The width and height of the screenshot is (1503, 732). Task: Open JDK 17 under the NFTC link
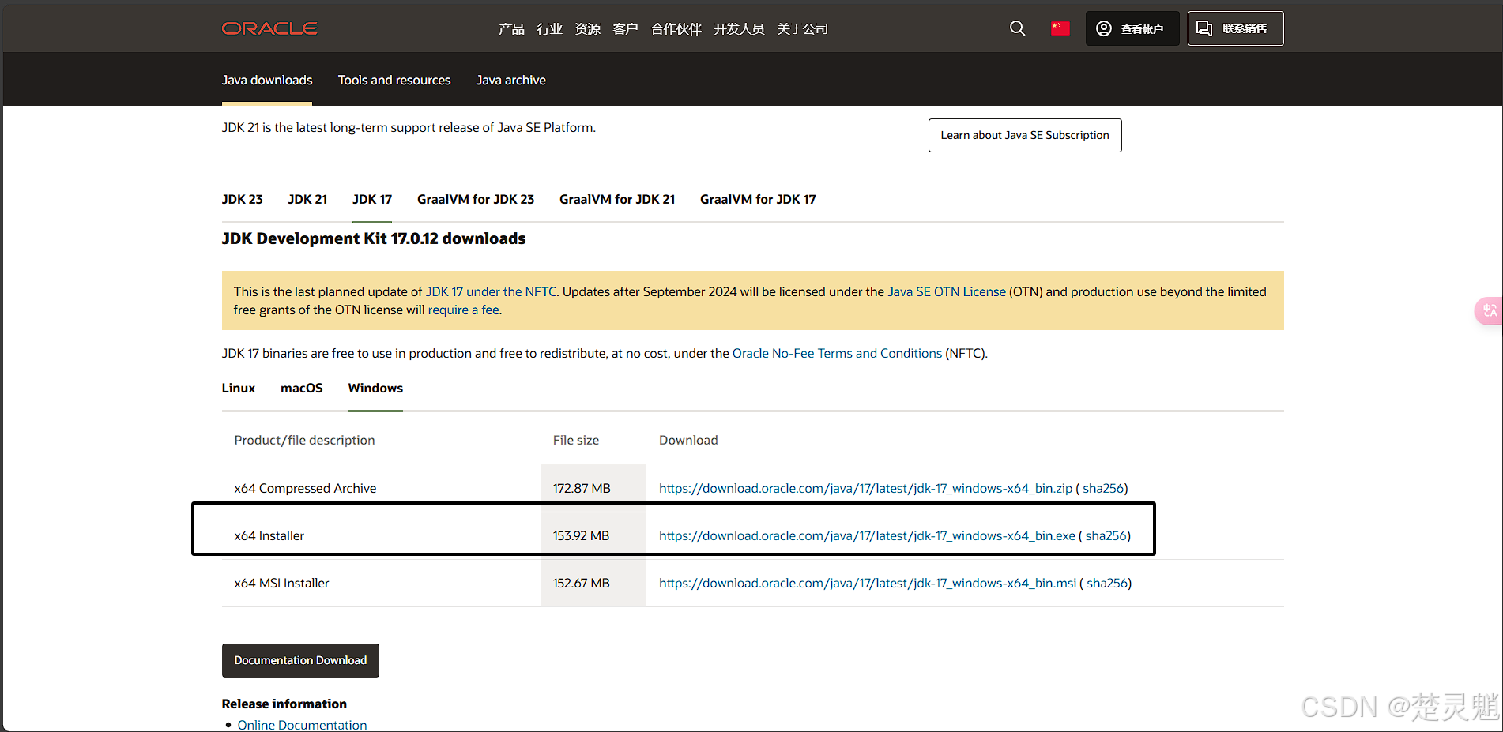[x=491, y=291]
